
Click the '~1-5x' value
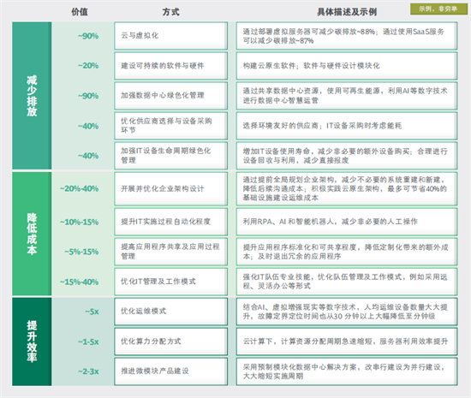(88, 342)
